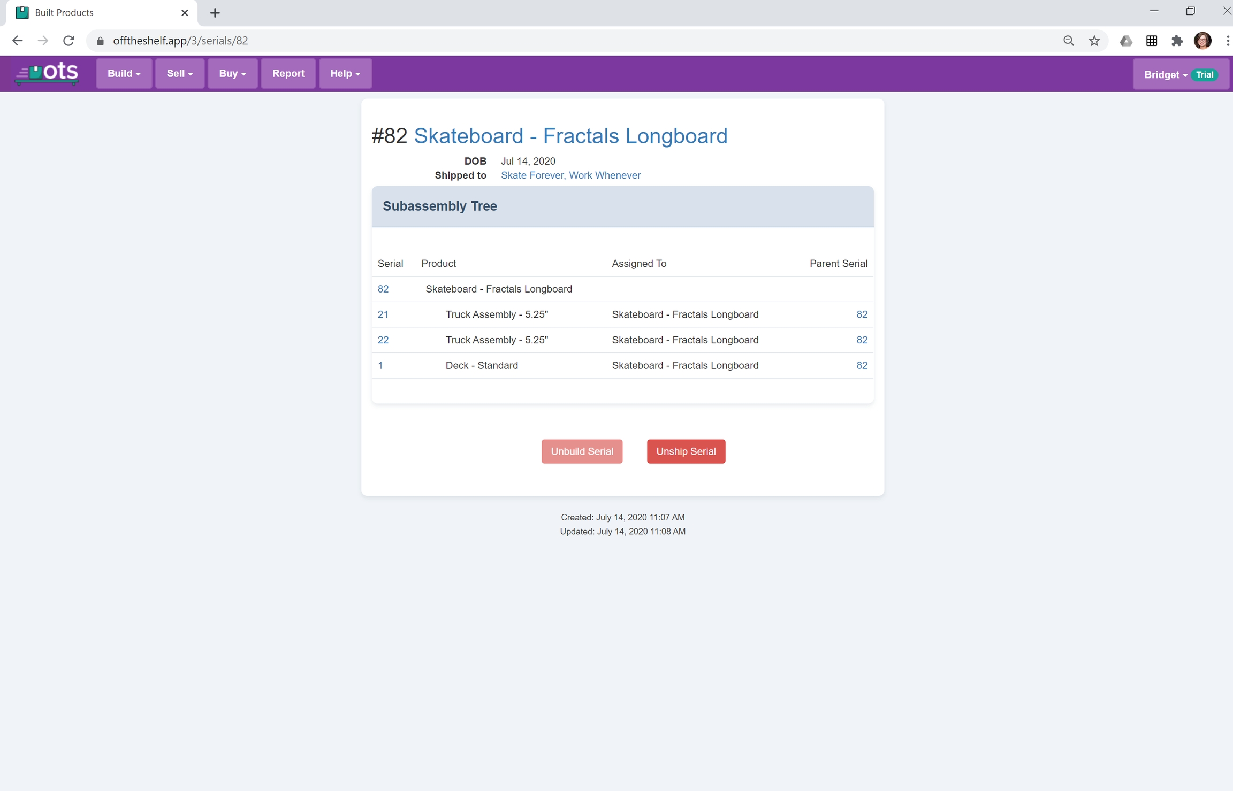This screenshot has width=1233, height=791.
Task: Click the ots logo icon
Action: point(47,73)
